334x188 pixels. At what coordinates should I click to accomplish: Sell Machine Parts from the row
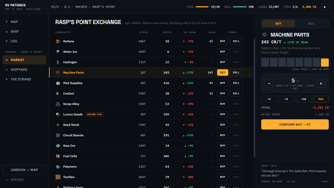click(236, 73)
